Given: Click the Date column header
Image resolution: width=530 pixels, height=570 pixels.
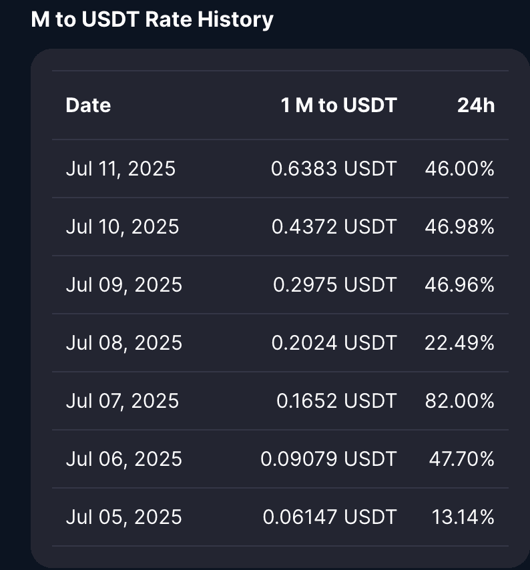Looking at the screenshot, I should [x=88, y=105].
